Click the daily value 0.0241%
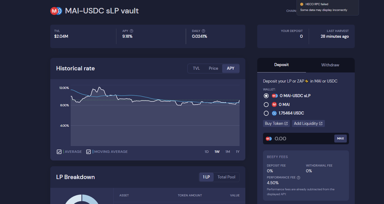This screenshot has height=204, width=384. coord(200,36)
